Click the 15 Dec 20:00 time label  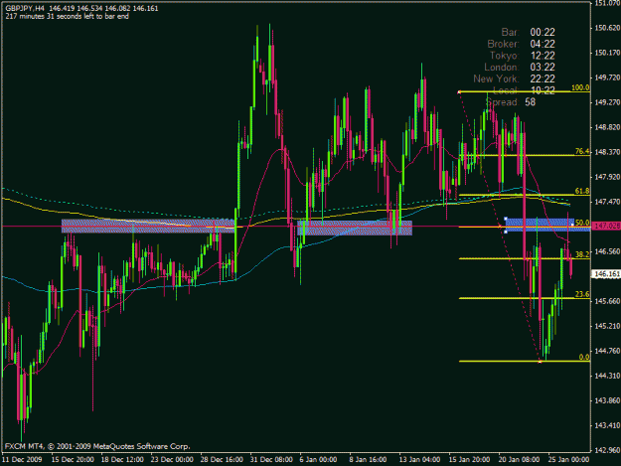click(x=73, y=460)
